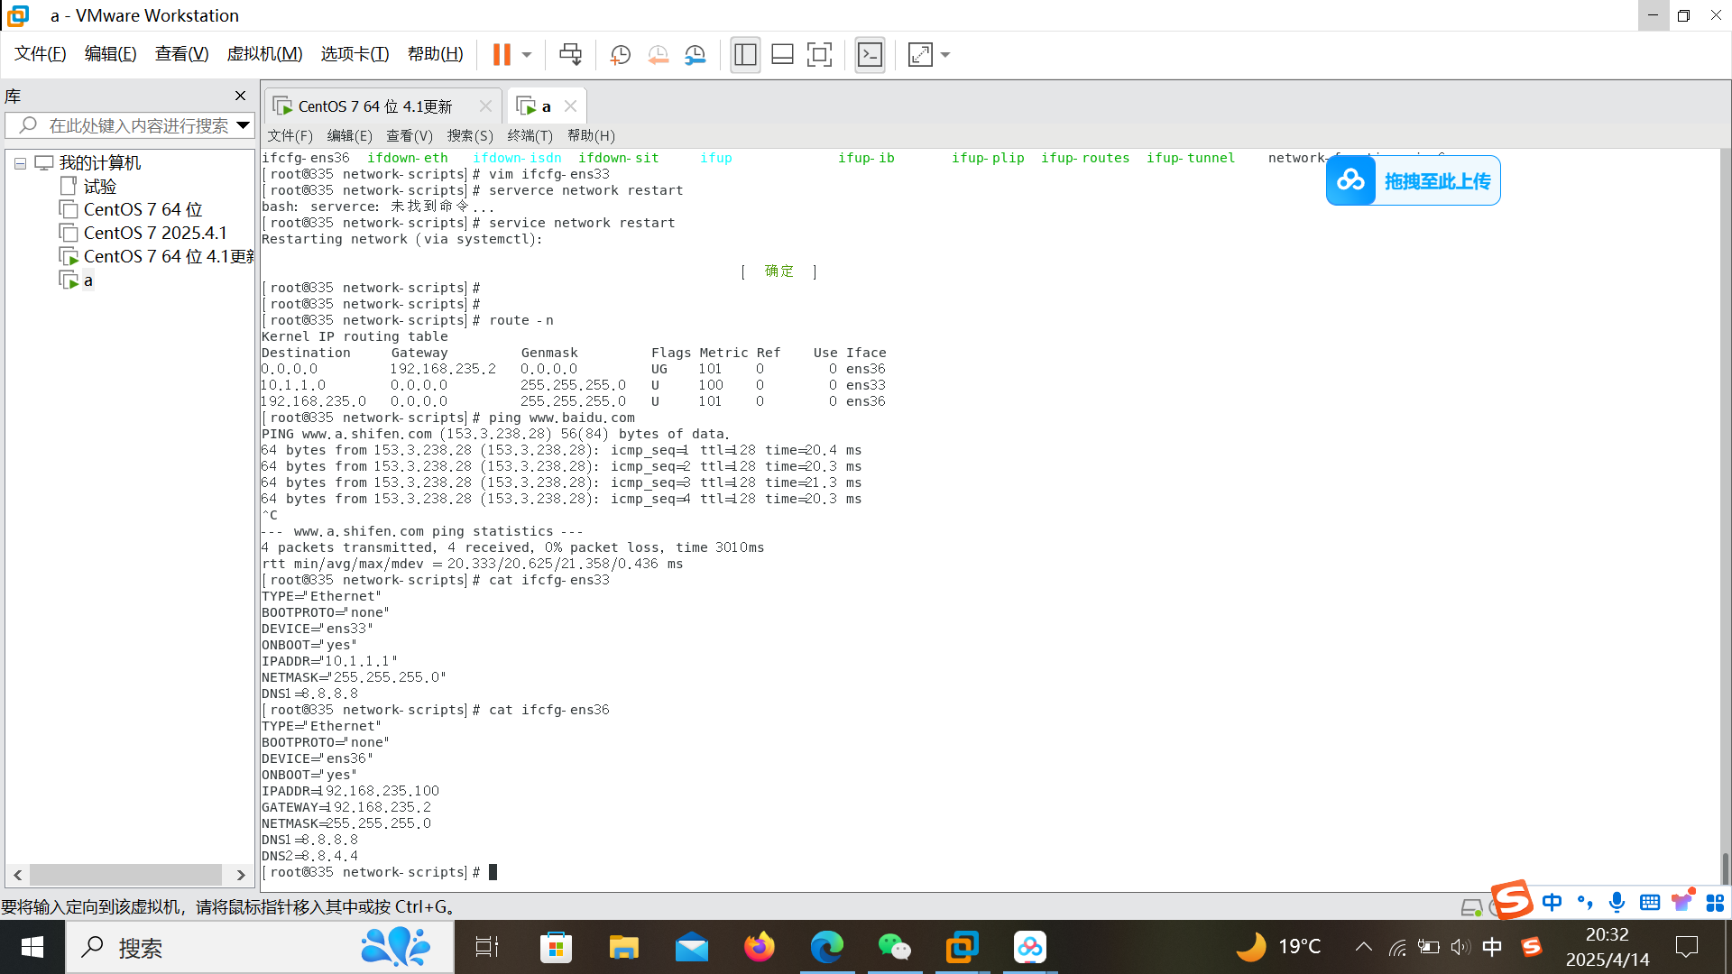This screenshot has height=974, width=1732.
Task: Take a snapshot of the VM
Action: (x=620, y=55)
